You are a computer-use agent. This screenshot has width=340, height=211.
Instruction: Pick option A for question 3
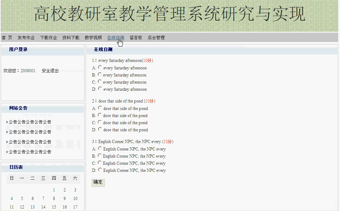tap(100, 148)
